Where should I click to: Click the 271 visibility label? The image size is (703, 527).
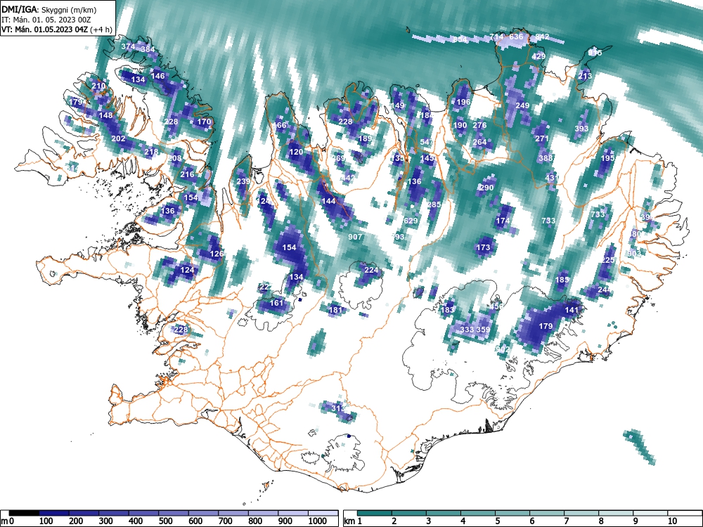pos(542,138)
